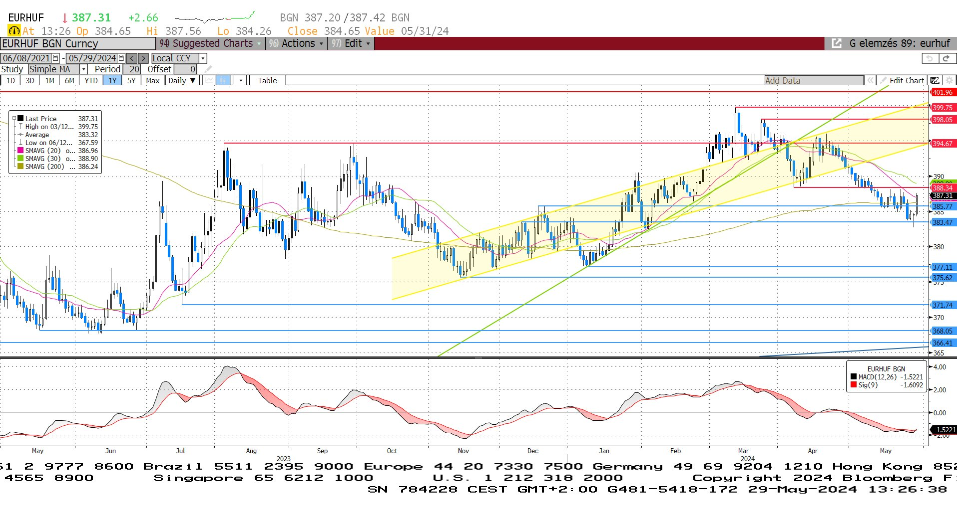The height and width of the screenshot is (517, 957).
Task: Select the 1Y time range tab
Action: 112,80
